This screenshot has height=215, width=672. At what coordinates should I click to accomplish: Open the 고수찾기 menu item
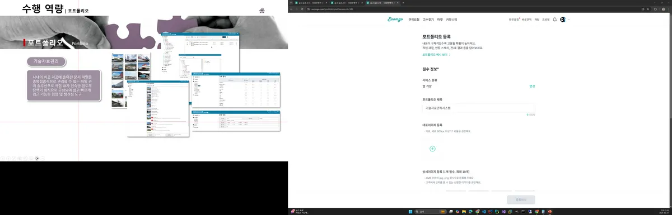tap(428, 20)
